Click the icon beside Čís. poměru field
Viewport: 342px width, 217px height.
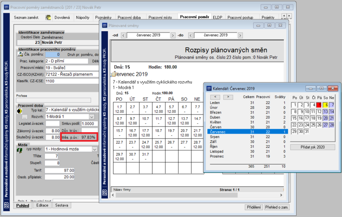(x=20, y=54)
